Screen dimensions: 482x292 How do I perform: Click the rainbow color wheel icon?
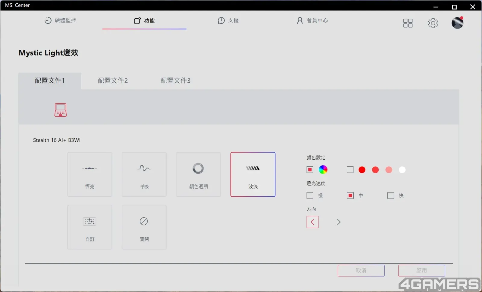323,170
